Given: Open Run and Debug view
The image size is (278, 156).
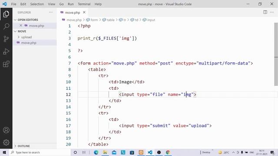Looking at the screenshot, I should point(6,52).
